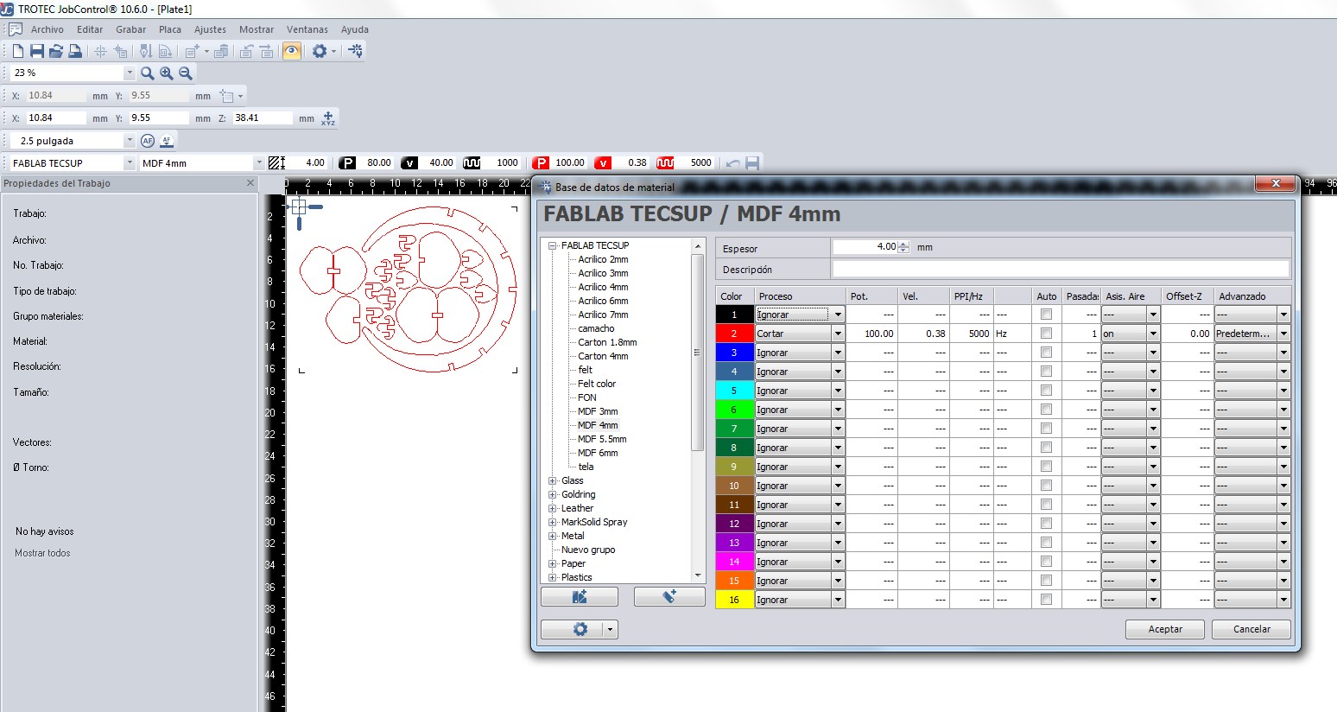This screenshot has width=1337, height=712.
Task: Click the red color 2 swatch
Action: click(x=735, y=334)
